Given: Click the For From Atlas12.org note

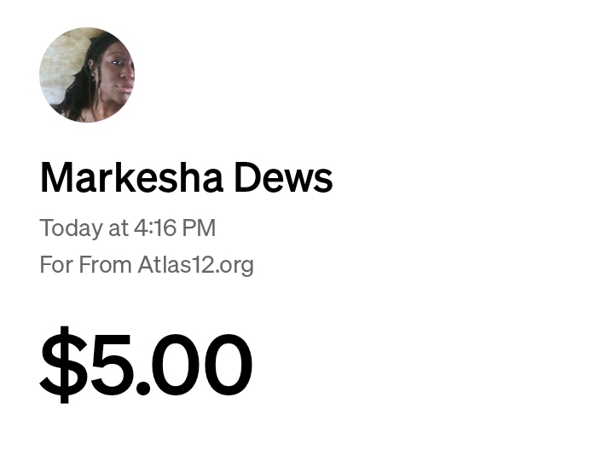Looking at the screenshot, I should [147, 265].
